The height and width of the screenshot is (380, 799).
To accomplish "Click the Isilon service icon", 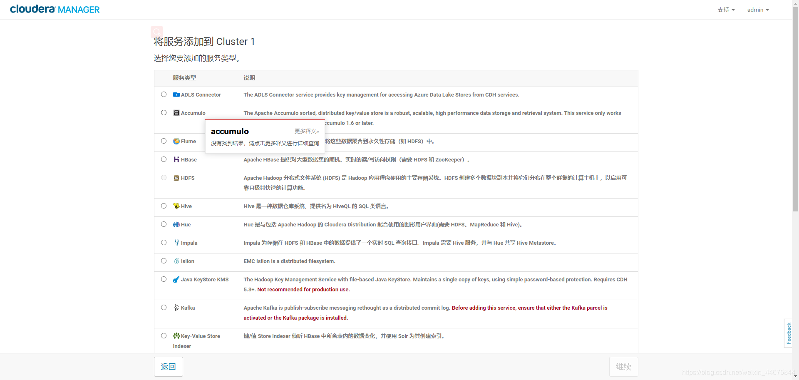I will (176, 261).
